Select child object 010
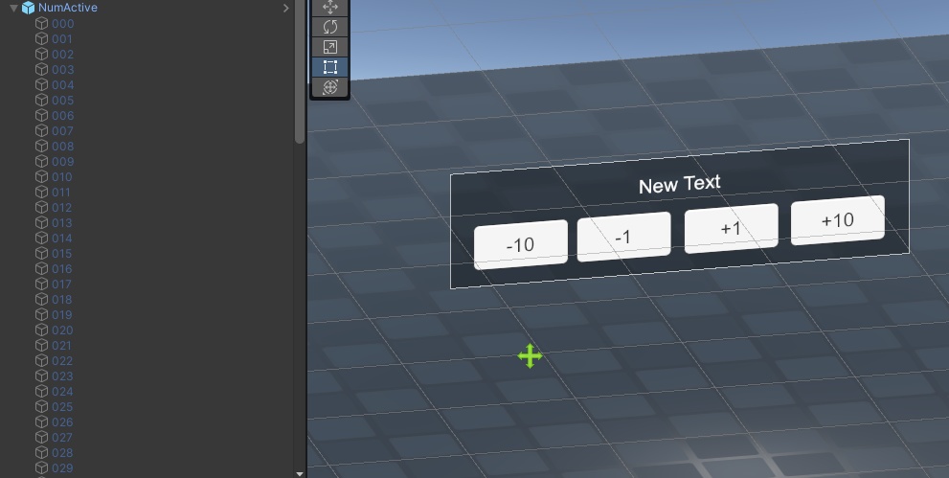 (x=62, y=176)
